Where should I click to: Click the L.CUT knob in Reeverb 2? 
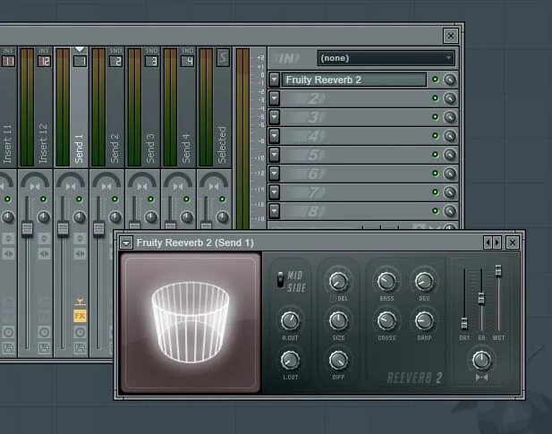click(290, 360)
